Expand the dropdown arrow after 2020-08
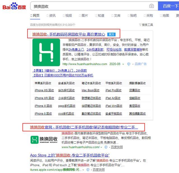 (123, 64)
